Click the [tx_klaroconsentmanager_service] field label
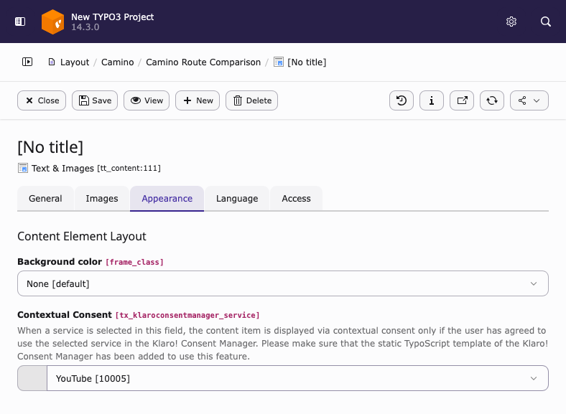This screenshot has height=414, width=566. [x=187, y=315]
